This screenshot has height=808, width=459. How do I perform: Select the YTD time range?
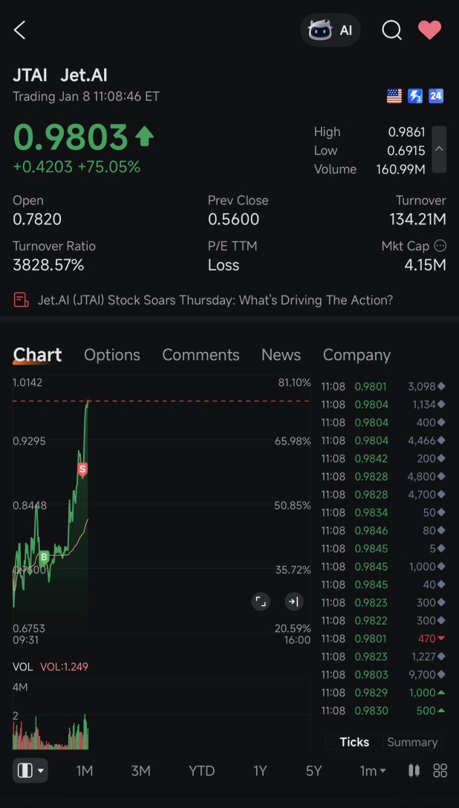(201, 771)
